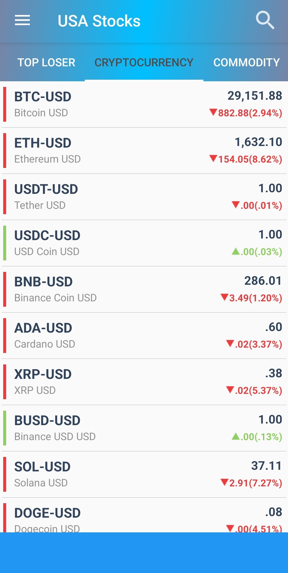Viewport: 288px width, 573px height.
Task: Tap the 286.01 BNB price
Action: point(263,281)
